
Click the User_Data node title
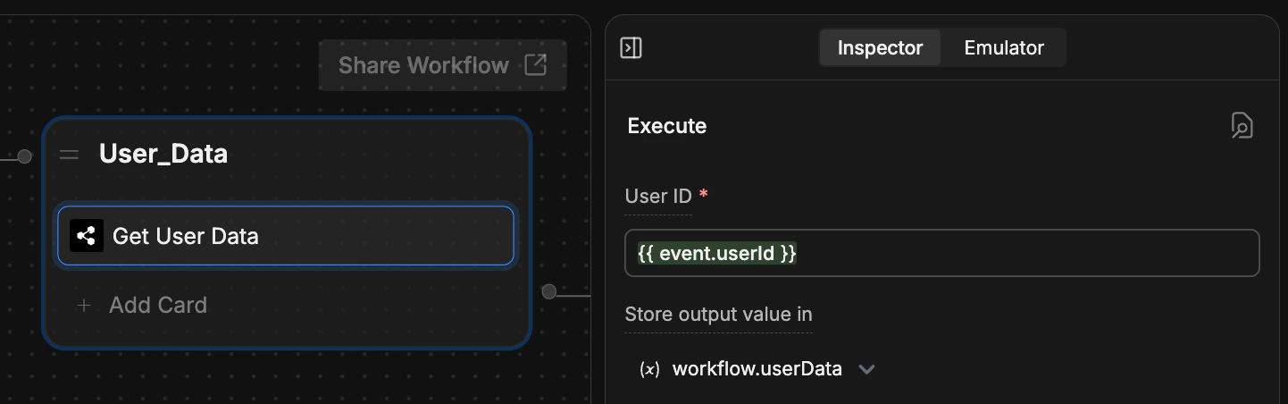[x=163, y=154]
